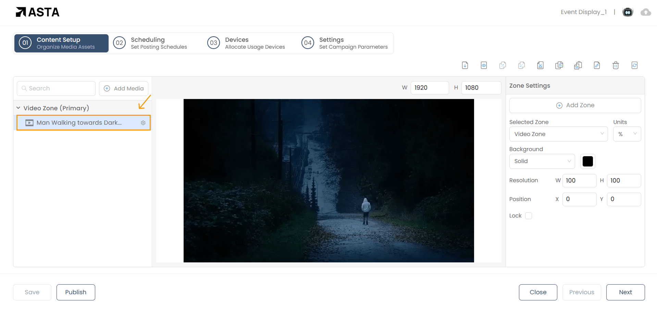Open the Background type Solid dropdown
Viewport: 657px width, 310px height.
pos(542,161)
